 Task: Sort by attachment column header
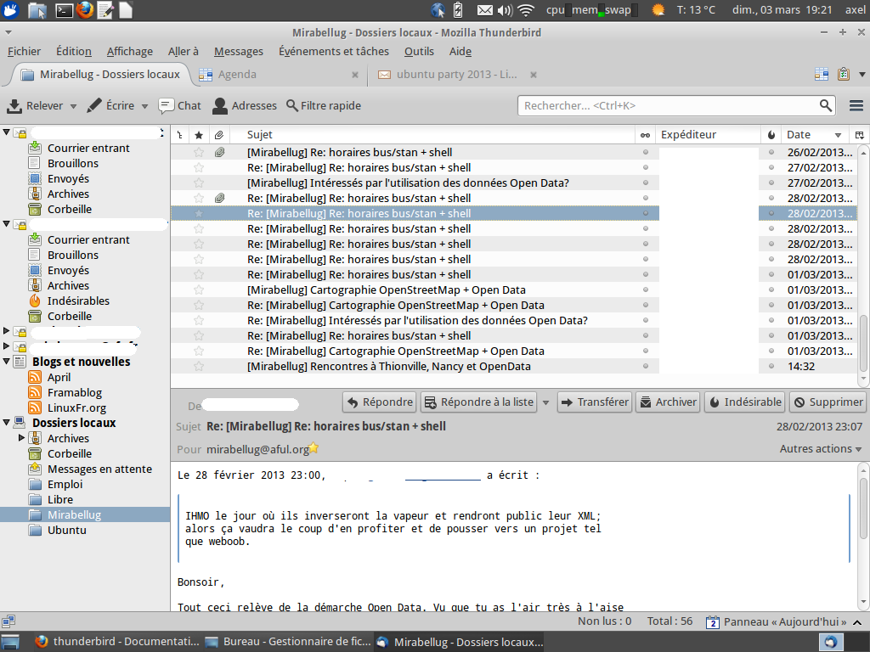(x=219, y=135)
